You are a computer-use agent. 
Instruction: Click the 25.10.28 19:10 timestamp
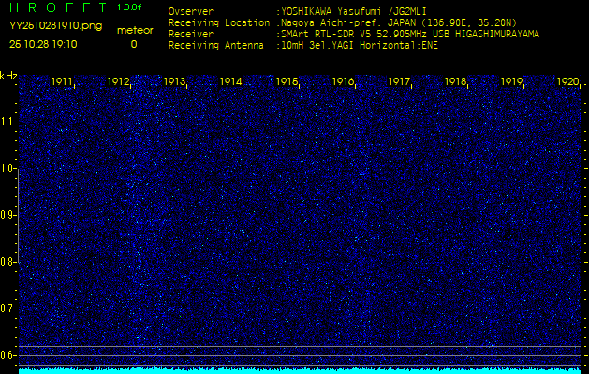click(x=44, y=43)
